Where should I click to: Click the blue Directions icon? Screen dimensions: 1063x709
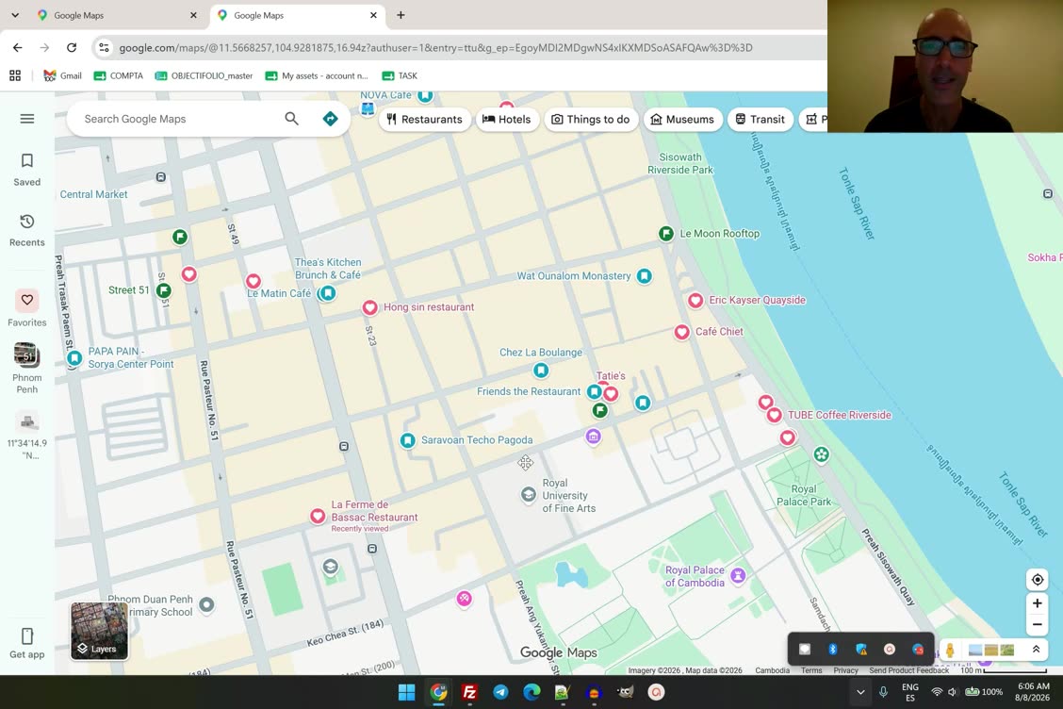(x=330, y=119)
